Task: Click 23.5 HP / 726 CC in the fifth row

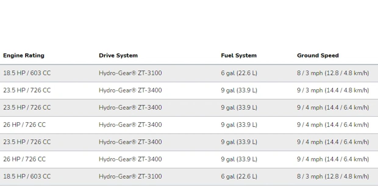Action: 27,142
